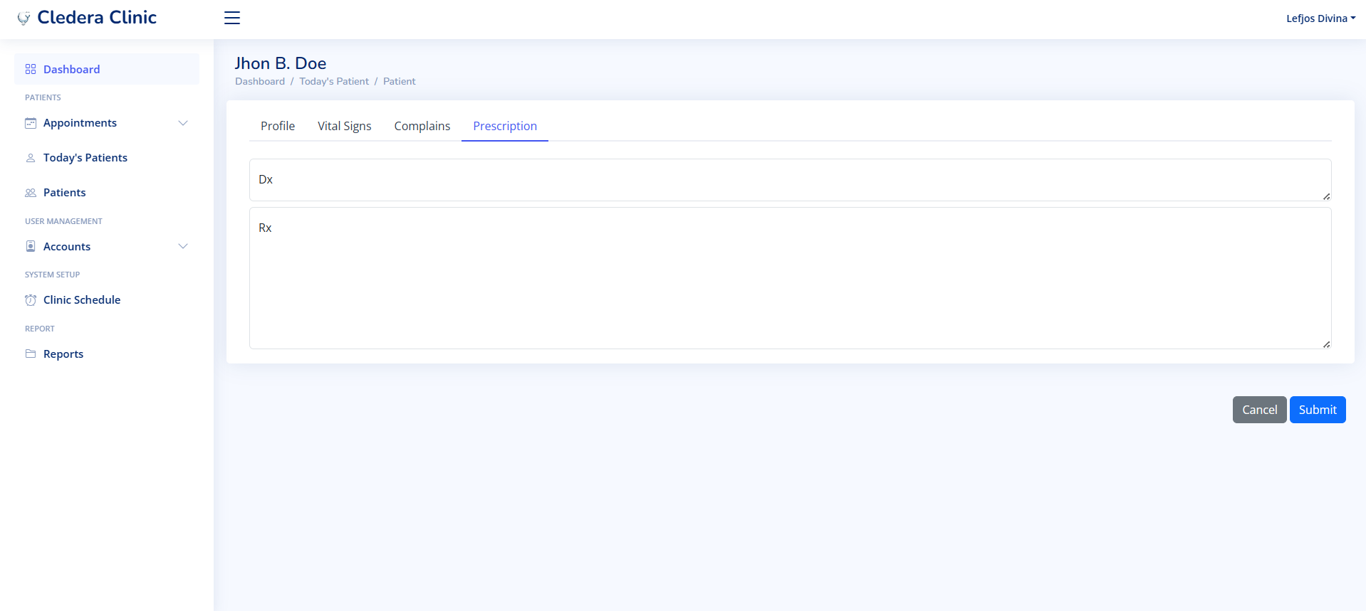
Task: Click the hamburger menu icon
Action: point(232,18)
